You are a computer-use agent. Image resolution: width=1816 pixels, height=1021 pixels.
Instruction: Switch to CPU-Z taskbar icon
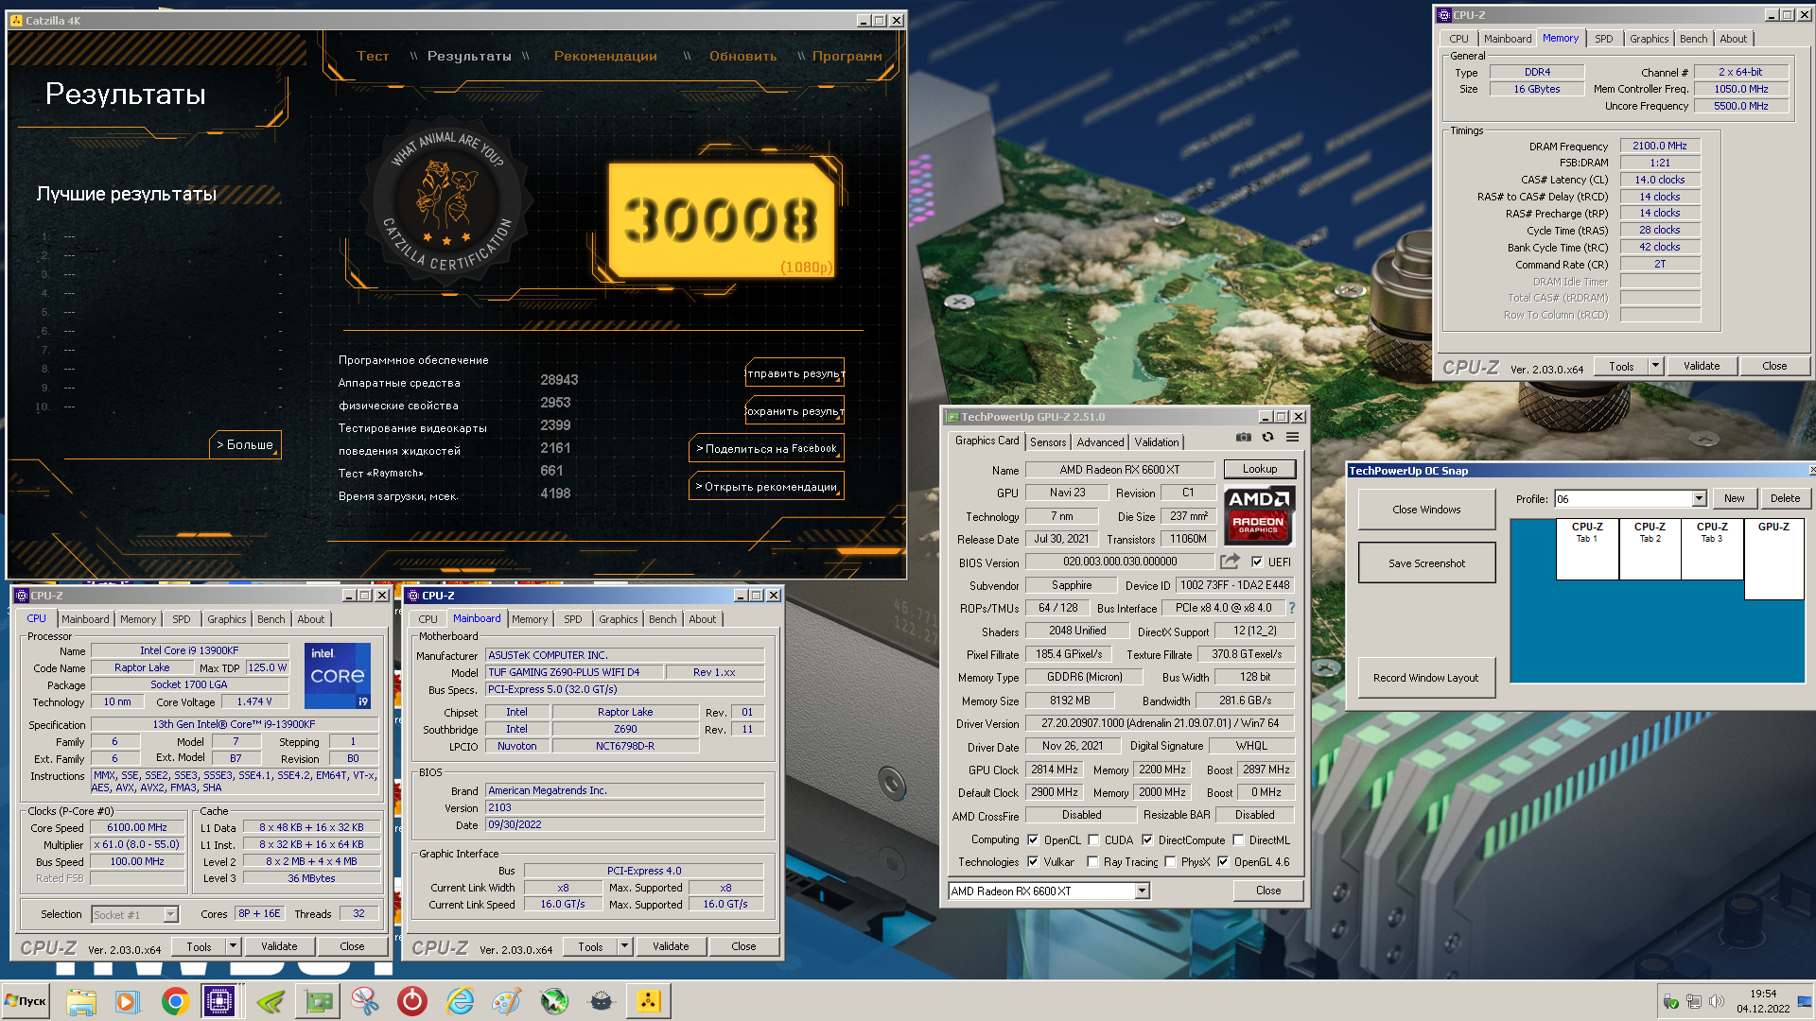point(219,1001)
